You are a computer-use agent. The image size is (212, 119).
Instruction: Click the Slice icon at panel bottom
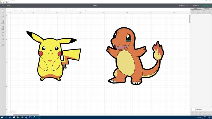click(x=192, y=113)
